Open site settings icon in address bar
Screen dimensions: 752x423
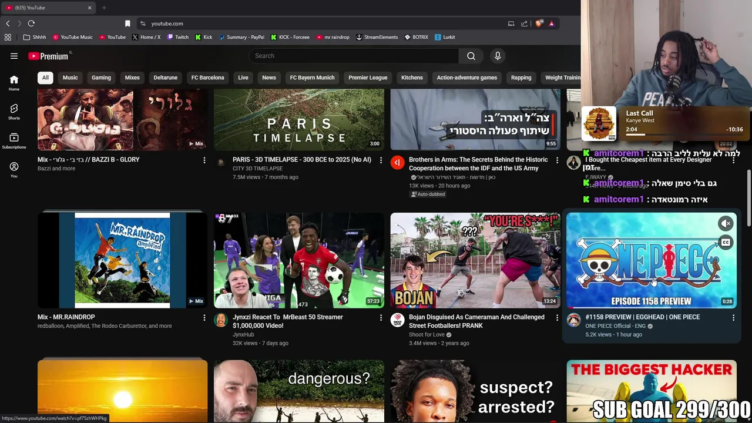143,23
